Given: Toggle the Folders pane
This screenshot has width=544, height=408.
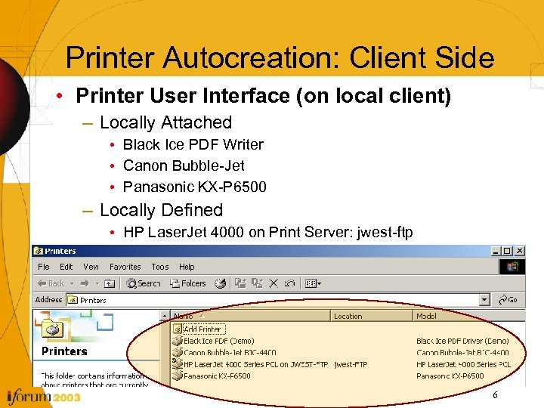Looking at the screenshot, I should [x=187, y=283].
